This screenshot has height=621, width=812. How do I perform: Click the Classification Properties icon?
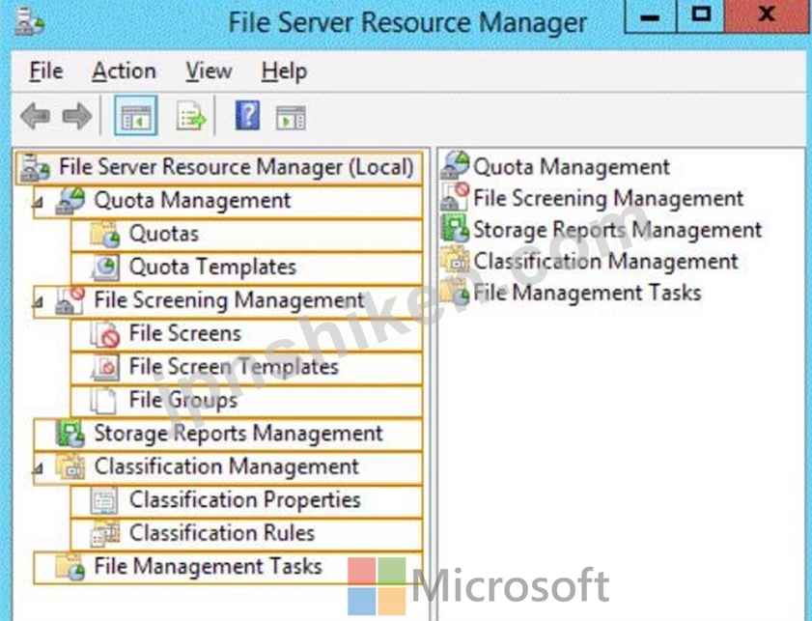pyautogui.click(x=104, y=500)
